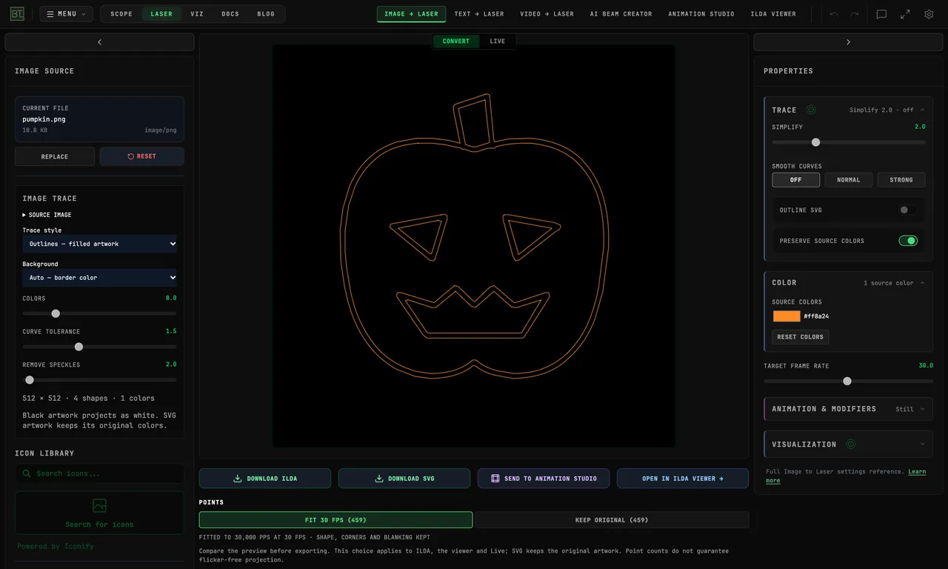The height and width of the screenshot is (569, 948).
Task: Click the download icon on Download SVG
Action: (379, 479)
